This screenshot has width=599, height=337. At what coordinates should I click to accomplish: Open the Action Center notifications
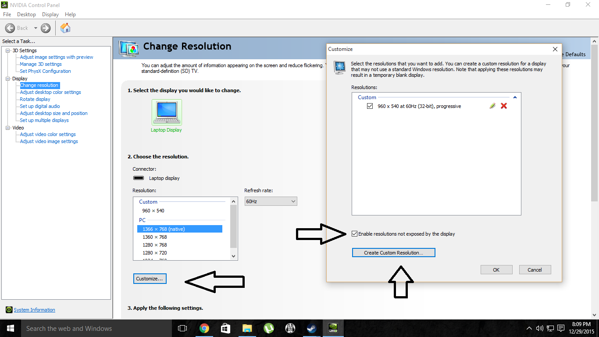click(561, 328)
